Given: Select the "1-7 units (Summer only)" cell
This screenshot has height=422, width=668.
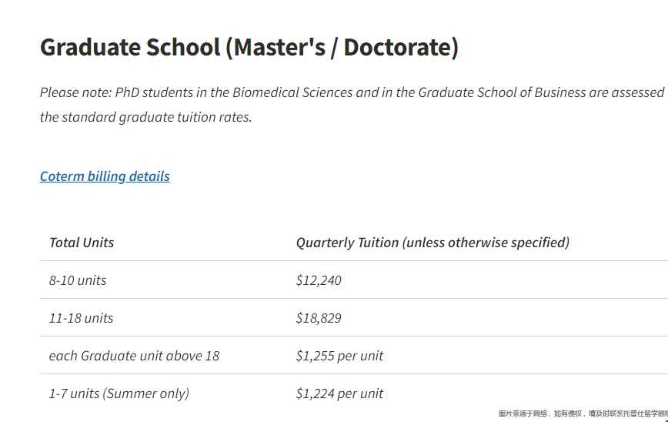Looking at the screenshot, I should [x=119, y=394].
